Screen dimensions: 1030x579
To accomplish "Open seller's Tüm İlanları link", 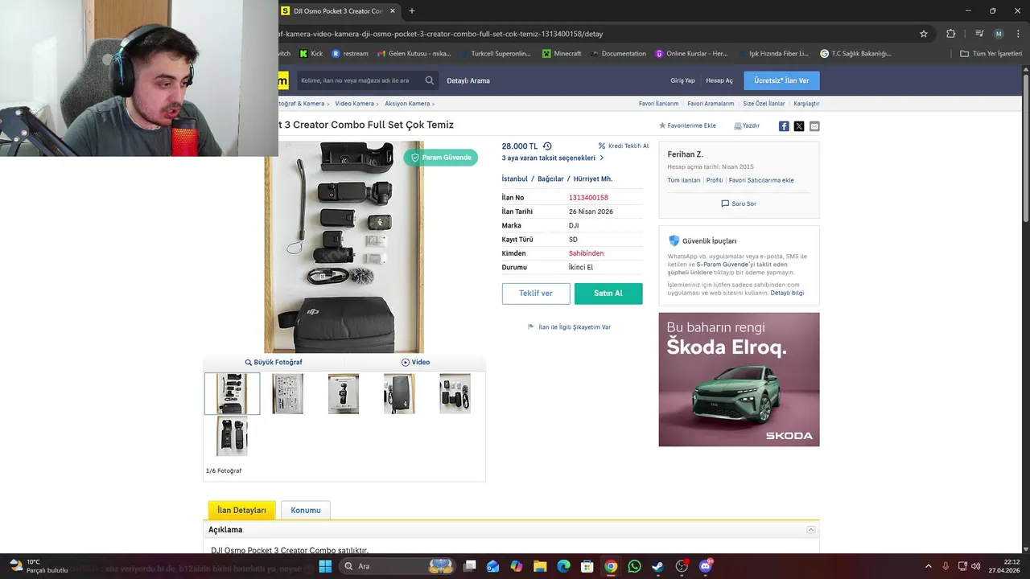I will click(x=684, y=180).
